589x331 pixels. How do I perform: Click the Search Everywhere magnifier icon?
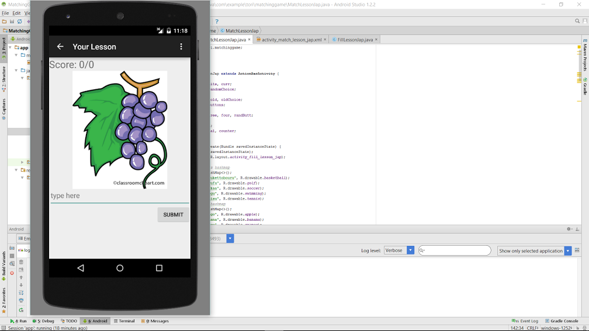click(577, 21)
